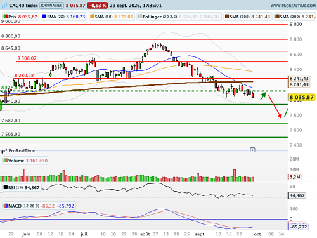Image resolution: width=317 pixels, height=238 pixels.
Task: Click the sept. month label on time axis
Action: coord(200,234)
